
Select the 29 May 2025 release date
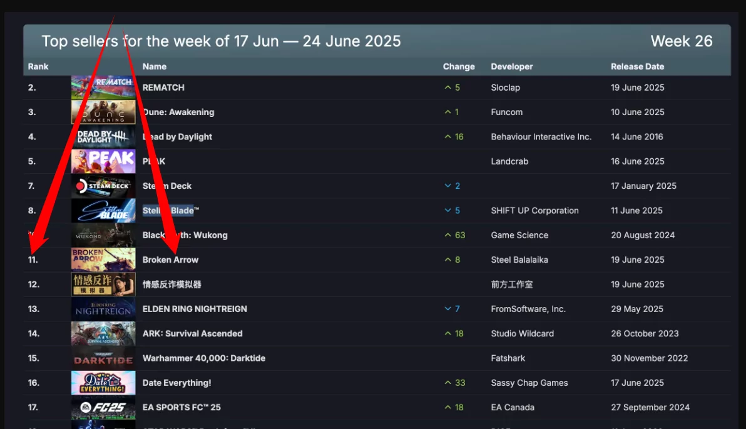[x=637, y=309]
